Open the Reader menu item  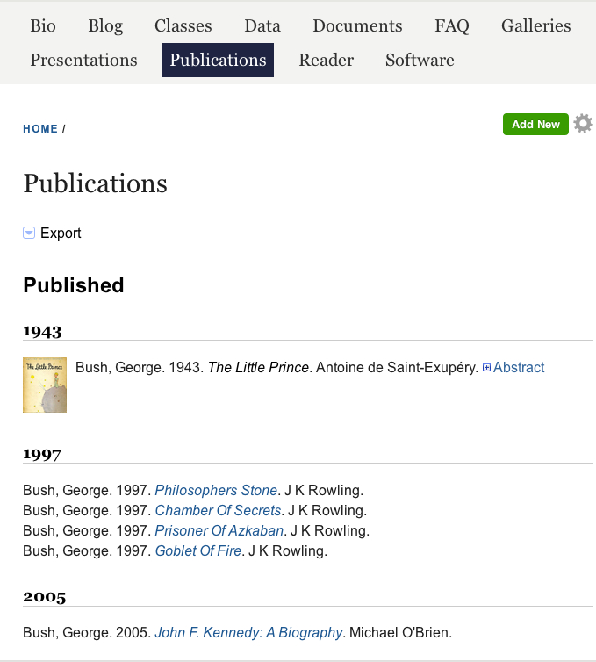tap(327, 60)
